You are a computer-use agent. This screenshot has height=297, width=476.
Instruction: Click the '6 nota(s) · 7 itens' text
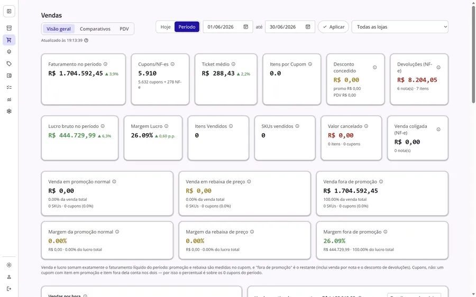click(413, 89)
